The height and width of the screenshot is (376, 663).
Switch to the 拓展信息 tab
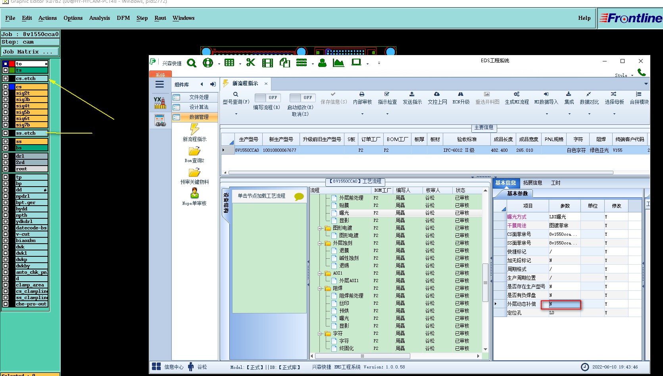pyautogui.click(x=532, y=183)
